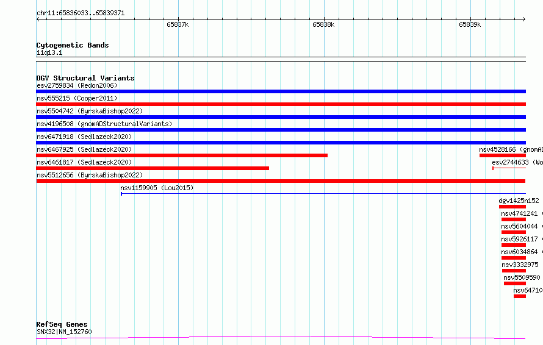This screenshot has width=543, height=345.
Task: Select the nsv6034864 variant label
Action: tap(519, 252)
